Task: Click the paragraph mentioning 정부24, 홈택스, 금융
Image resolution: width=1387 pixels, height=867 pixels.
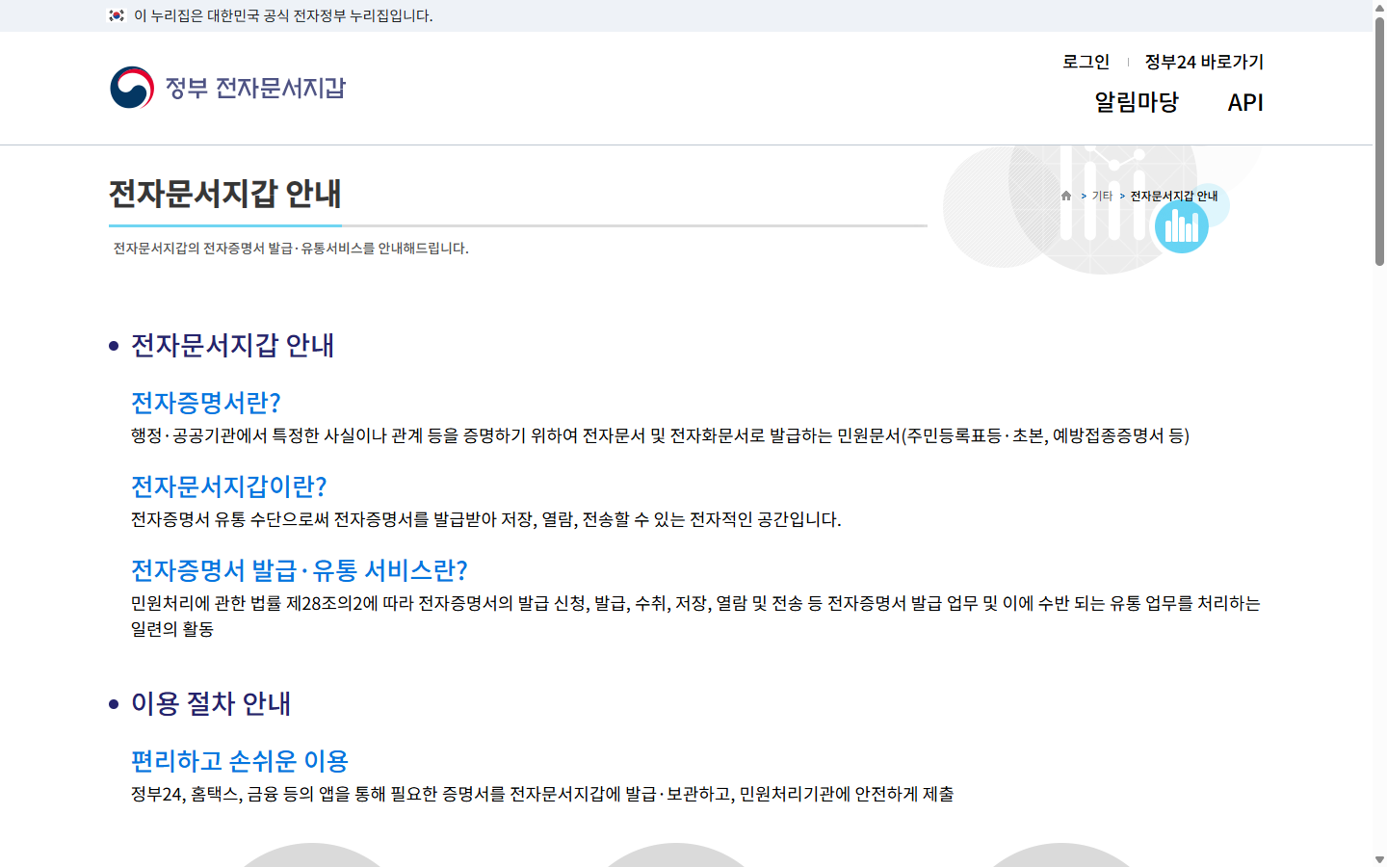Action: coord(542,794)
